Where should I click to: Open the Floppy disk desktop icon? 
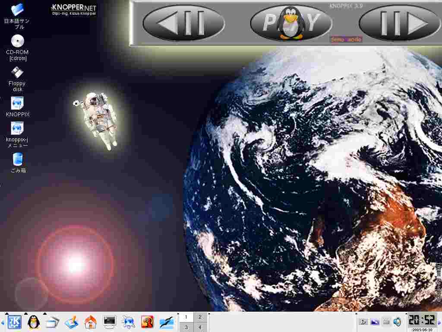click(17, 73)
